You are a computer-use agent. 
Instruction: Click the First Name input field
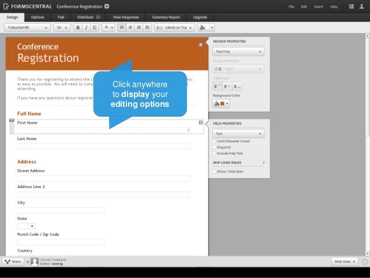click(x=103, y=130)
